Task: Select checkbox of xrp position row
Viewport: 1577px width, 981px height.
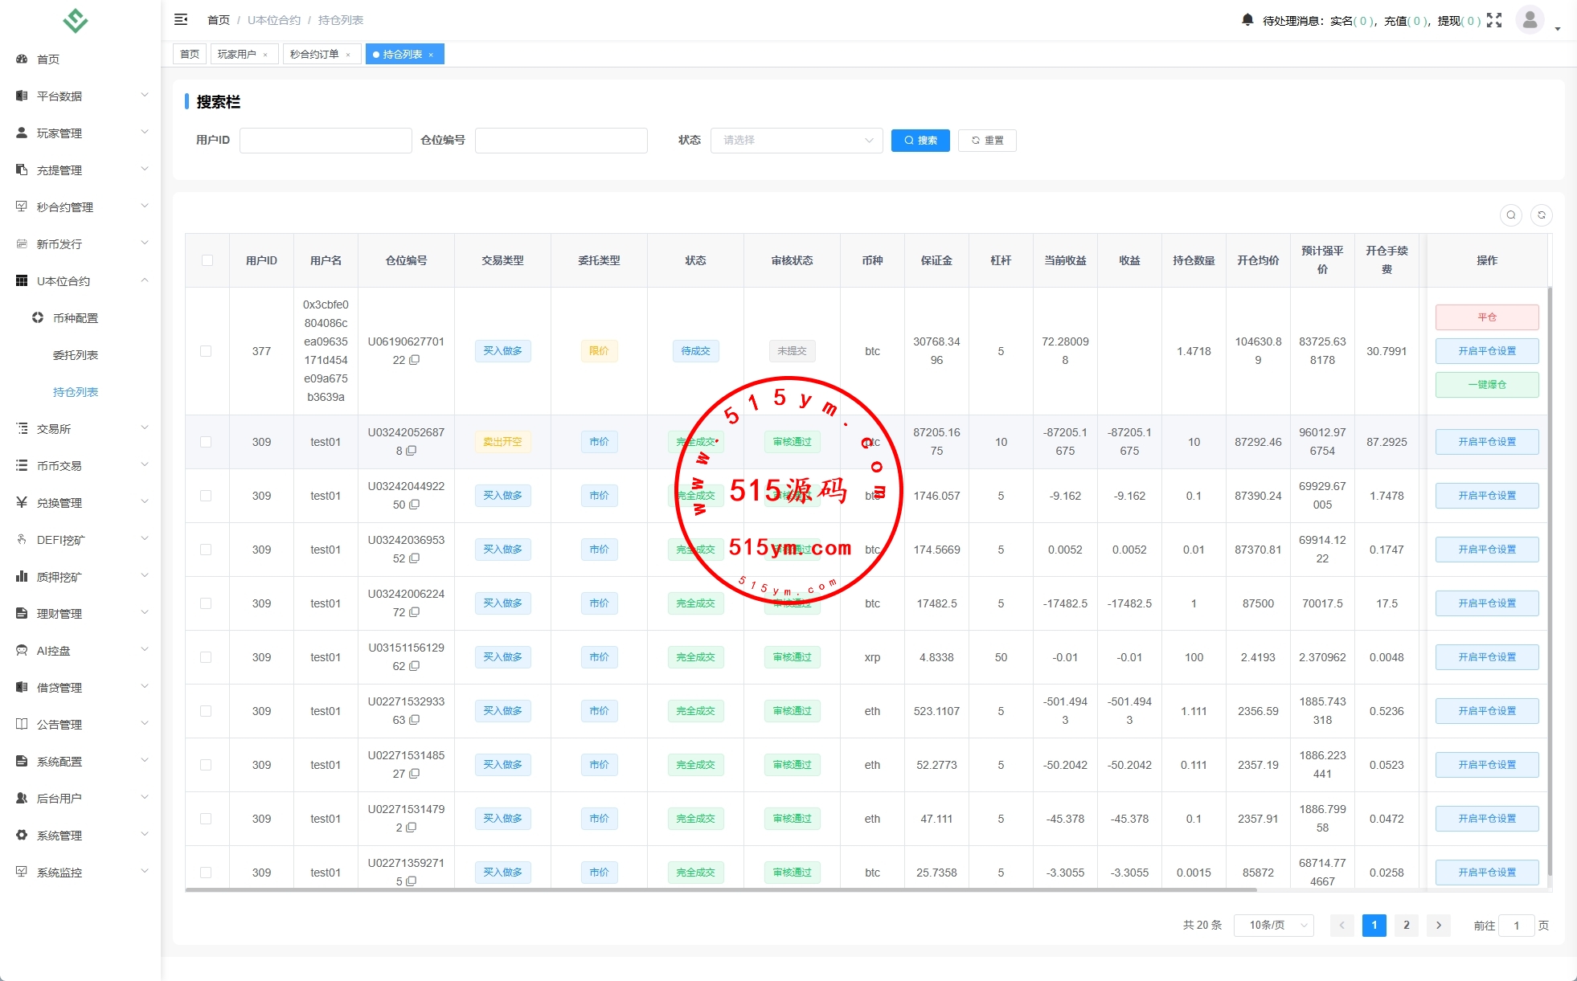Action: pos(207,657)
